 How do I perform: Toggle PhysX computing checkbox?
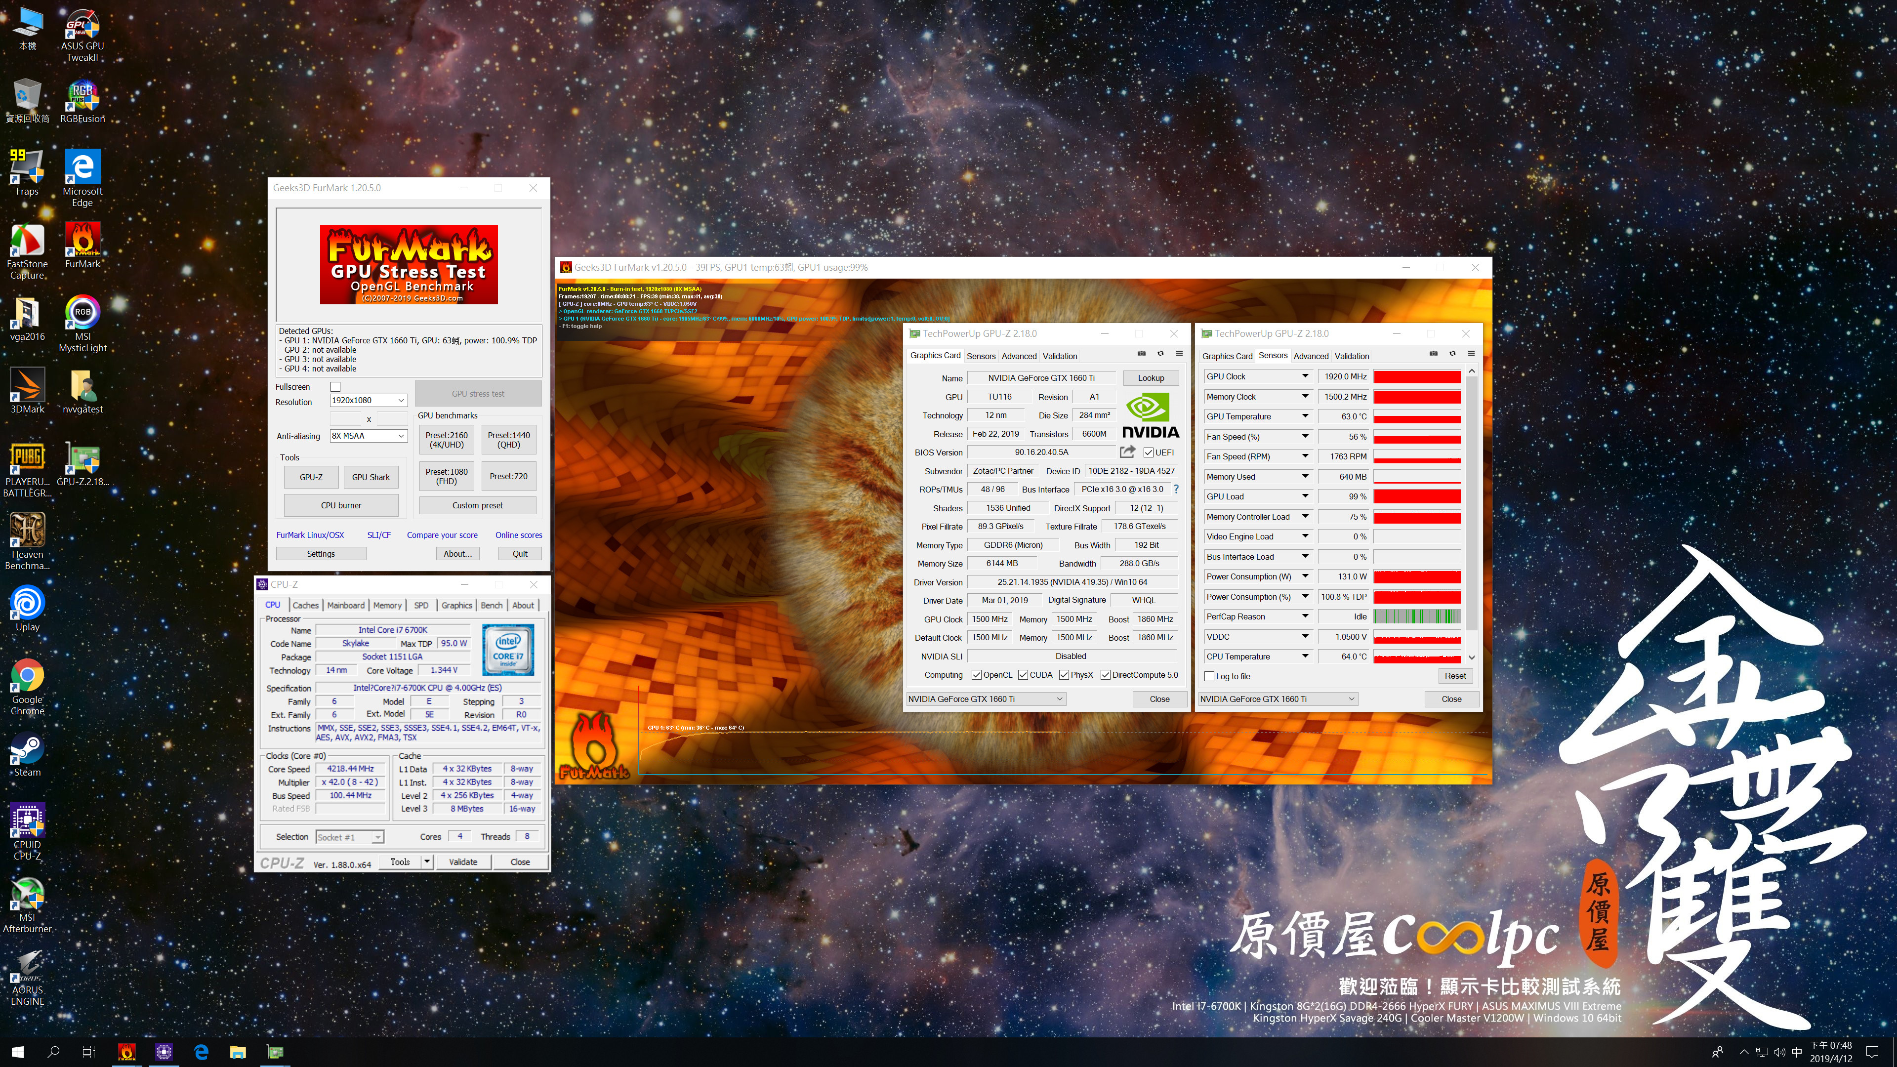click(1064, 674)
